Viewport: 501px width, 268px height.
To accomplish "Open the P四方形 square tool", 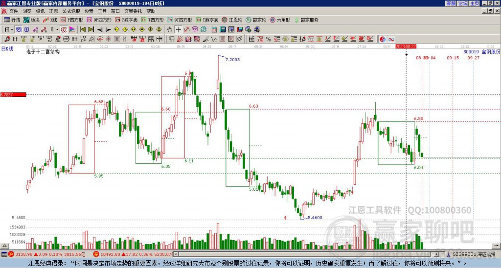I will pos(72,20).
